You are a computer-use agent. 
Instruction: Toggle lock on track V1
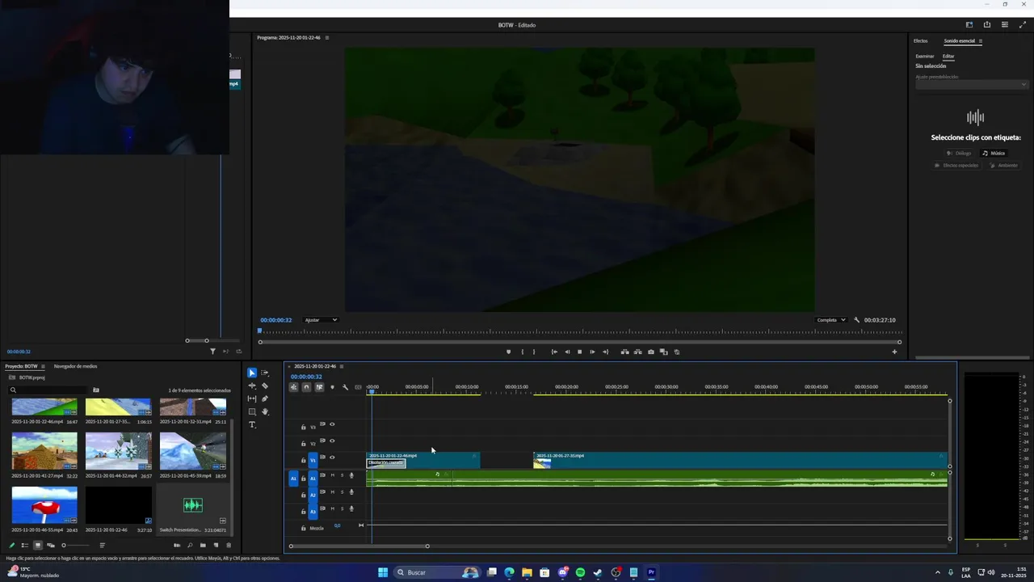[304, 460]
